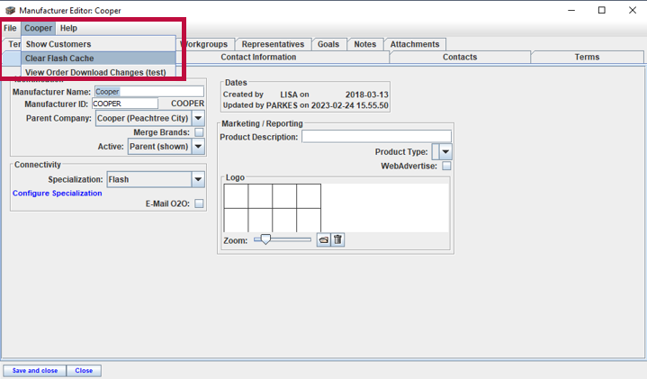The height and width of the screenshot is (379, 647).
Task: Check the WebAdvertise checkbox
Action: tap(446, 166)
